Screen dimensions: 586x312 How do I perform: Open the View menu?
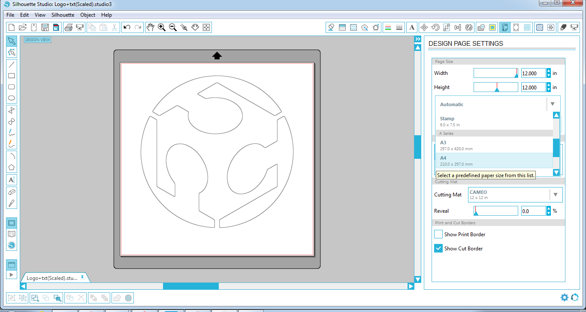(x=40, y=15)
